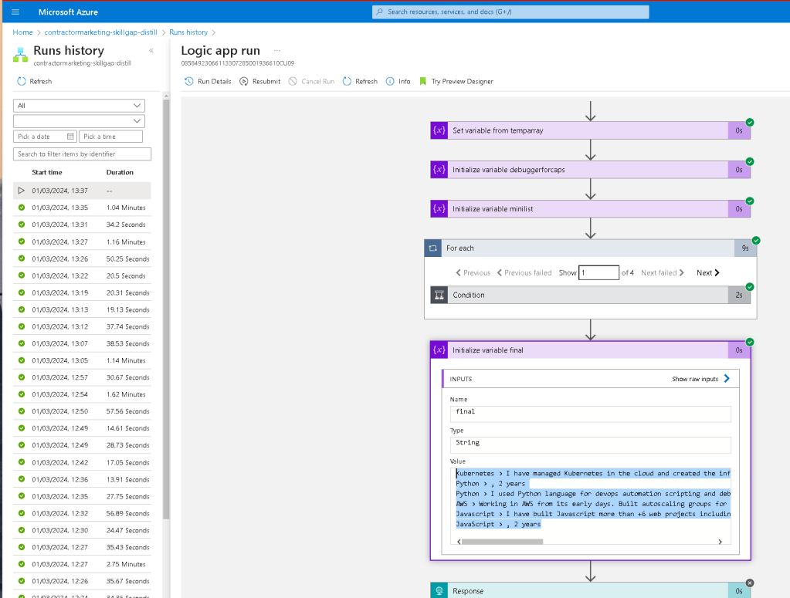This screenshot has height=598, width=790.
Task: Click the Show iteration number box
Action: tap(598, 273)
